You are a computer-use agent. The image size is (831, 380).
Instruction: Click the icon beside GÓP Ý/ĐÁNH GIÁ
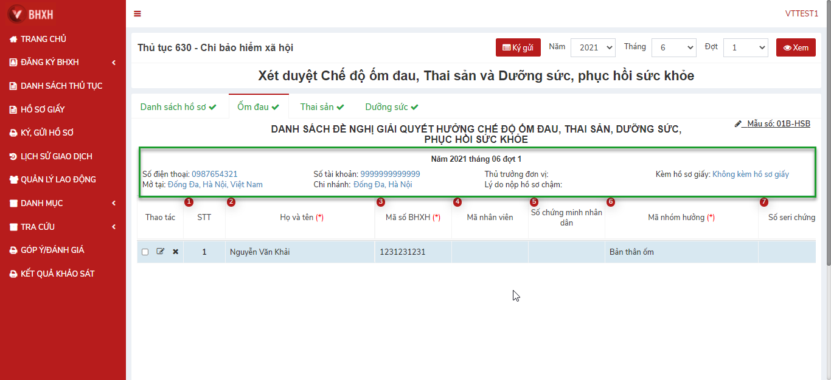coord(13,250)
